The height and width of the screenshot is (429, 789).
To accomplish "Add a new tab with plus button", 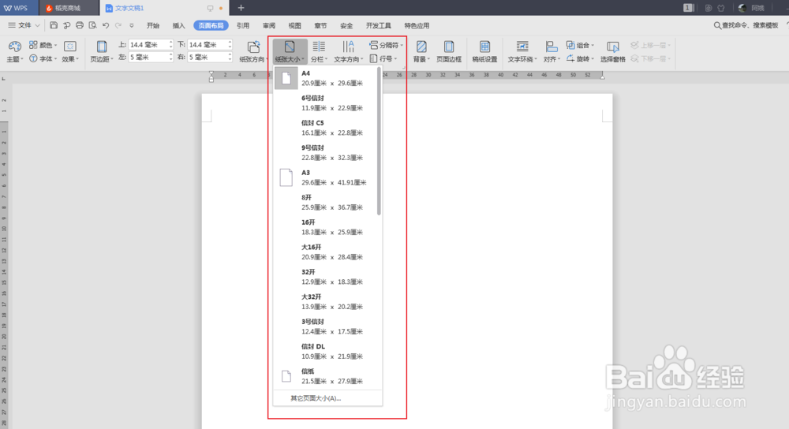I will coord(241,8).
